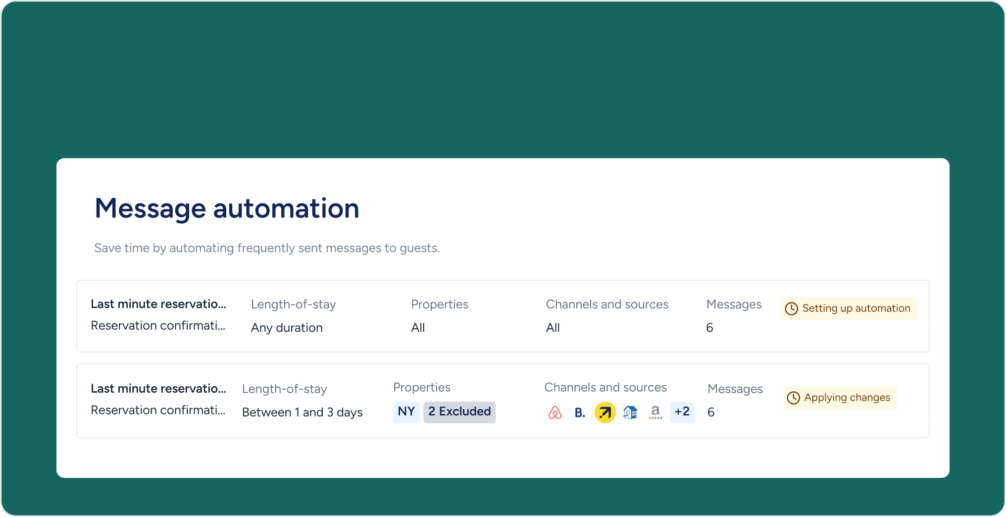Click the Applying changes status badge
This screenshot has width=1006, height=517.
[x=840, y=397]
